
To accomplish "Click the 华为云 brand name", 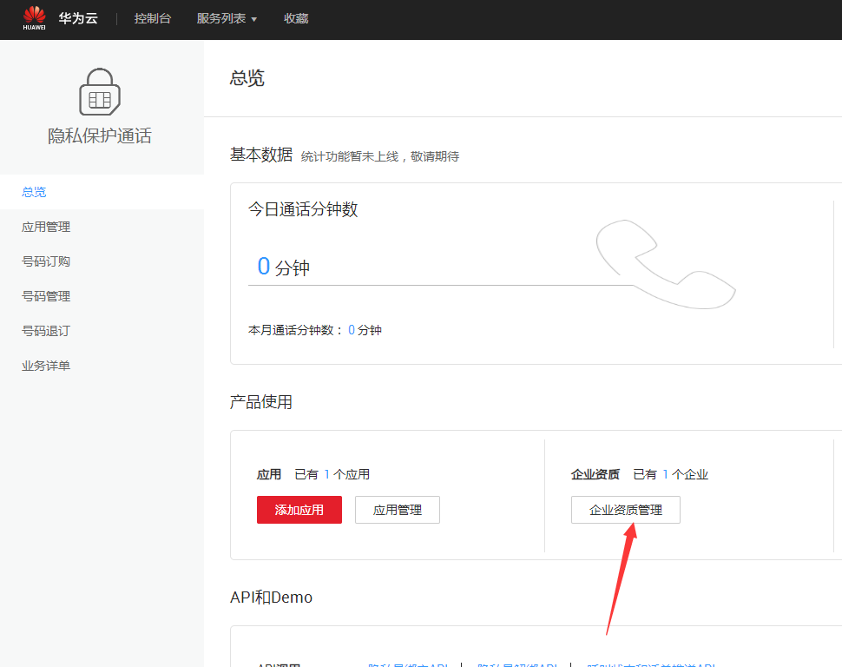I will [78, 18].
